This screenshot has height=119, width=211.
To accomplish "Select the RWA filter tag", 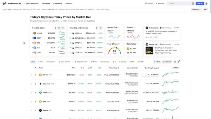I will [x=132, y=62].
